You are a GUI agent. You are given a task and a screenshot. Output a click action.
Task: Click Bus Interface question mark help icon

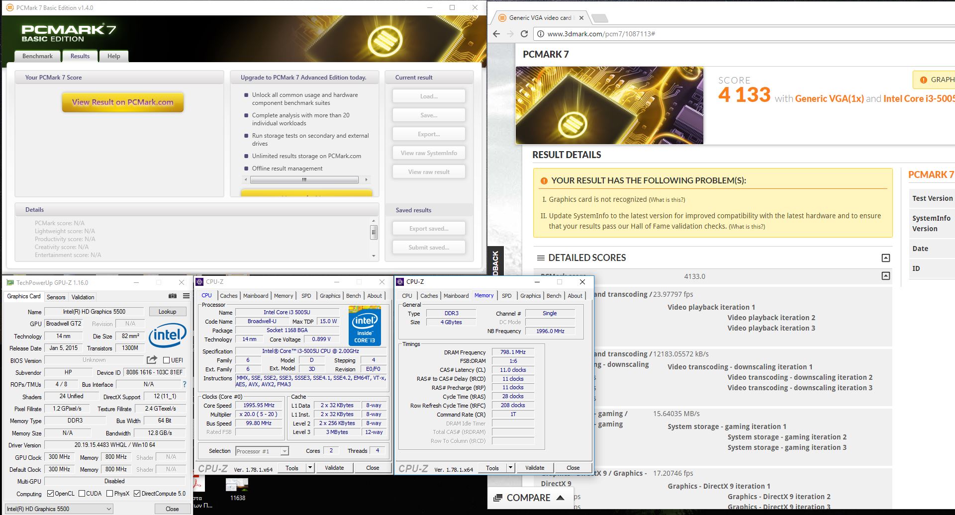tap(185, 384)
